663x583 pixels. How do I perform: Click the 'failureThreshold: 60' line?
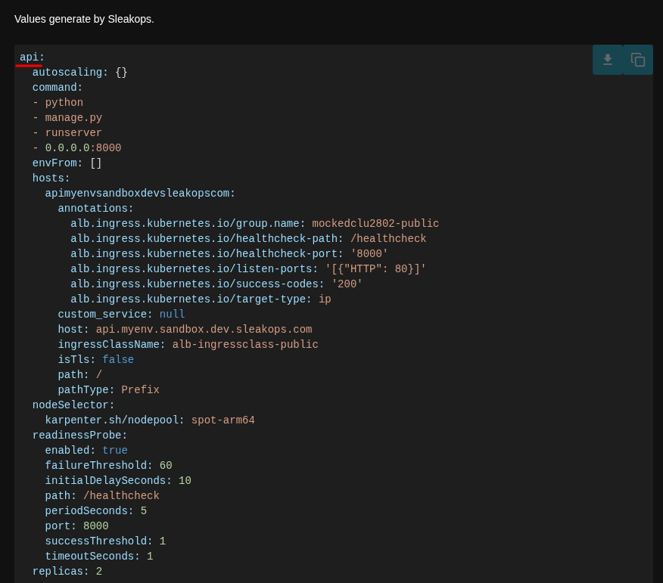tap(109, 466)
